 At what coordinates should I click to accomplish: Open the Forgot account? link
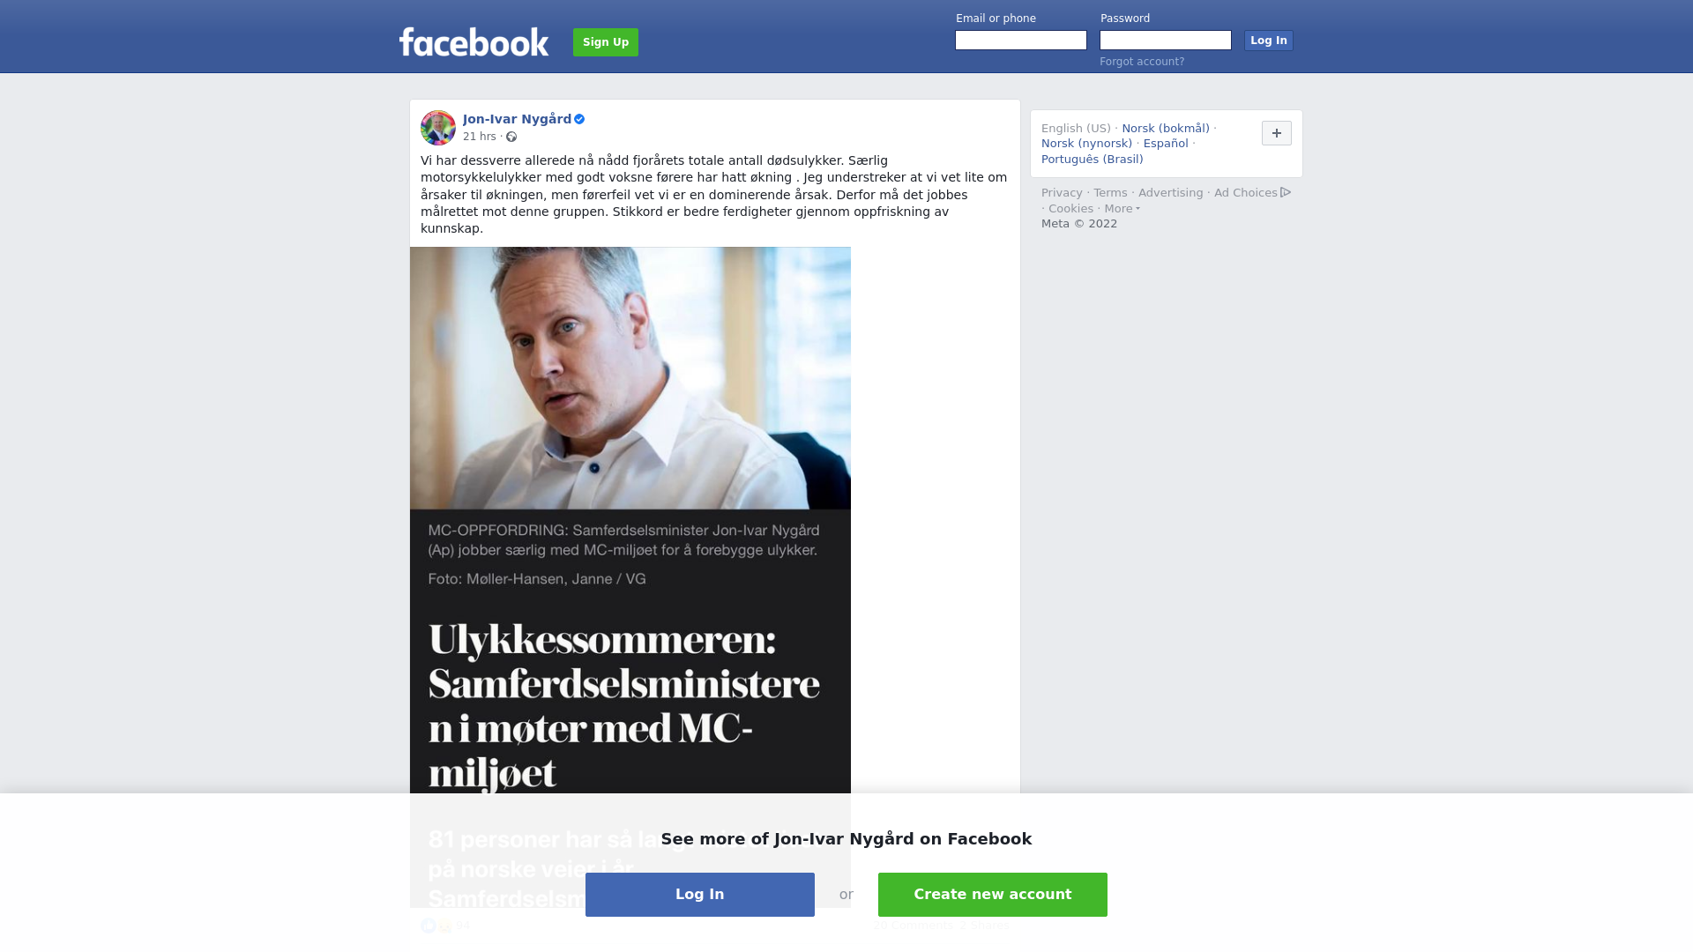(x=1142, y=62)
